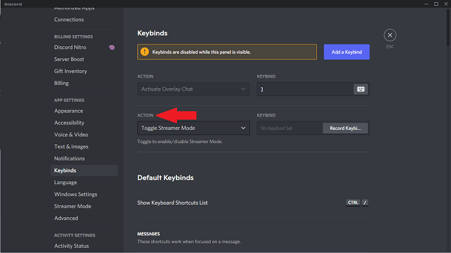Image resolution: width=451 pixels, height=253 pixels.
Task: Open Voice & Video settings
Action: (71, 134)
